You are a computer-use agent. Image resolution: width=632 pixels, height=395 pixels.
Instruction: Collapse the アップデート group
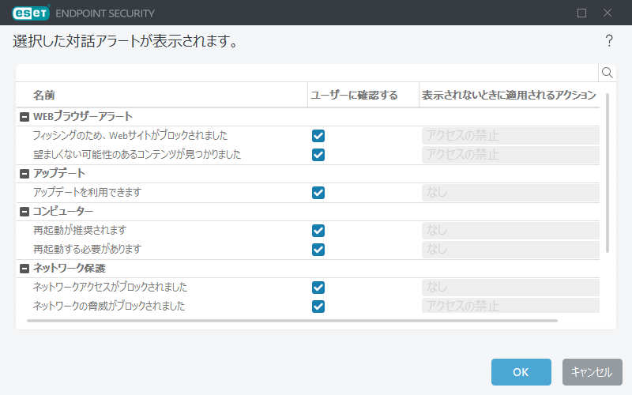(24, 174)
